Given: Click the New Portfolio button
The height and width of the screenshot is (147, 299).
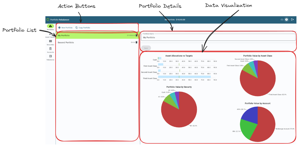Looking at the screenshot, I should pos(66,28).
